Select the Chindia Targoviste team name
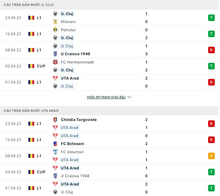The height and width of the screenshot is (196, 220). (x=79, y=120)
